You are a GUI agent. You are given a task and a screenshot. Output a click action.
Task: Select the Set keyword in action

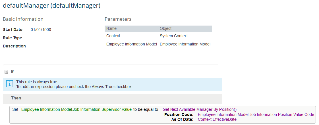(15, 109)
